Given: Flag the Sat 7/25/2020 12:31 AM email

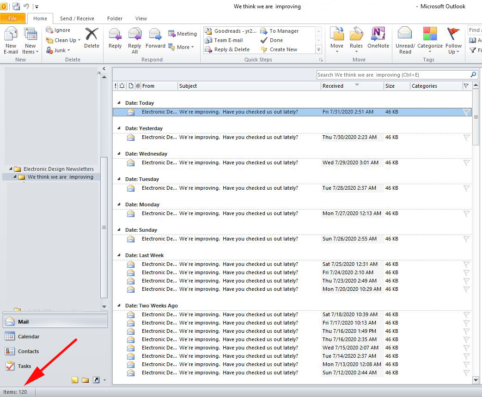Looking at the screenshot, I should click(466, 264).
